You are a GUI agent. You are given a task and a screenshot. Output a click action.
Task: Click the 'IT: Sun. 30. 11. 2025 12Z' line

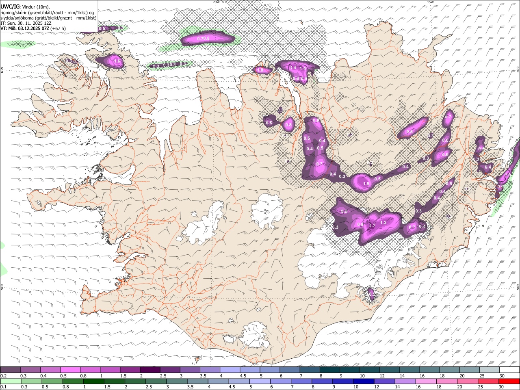click(26, 23)
